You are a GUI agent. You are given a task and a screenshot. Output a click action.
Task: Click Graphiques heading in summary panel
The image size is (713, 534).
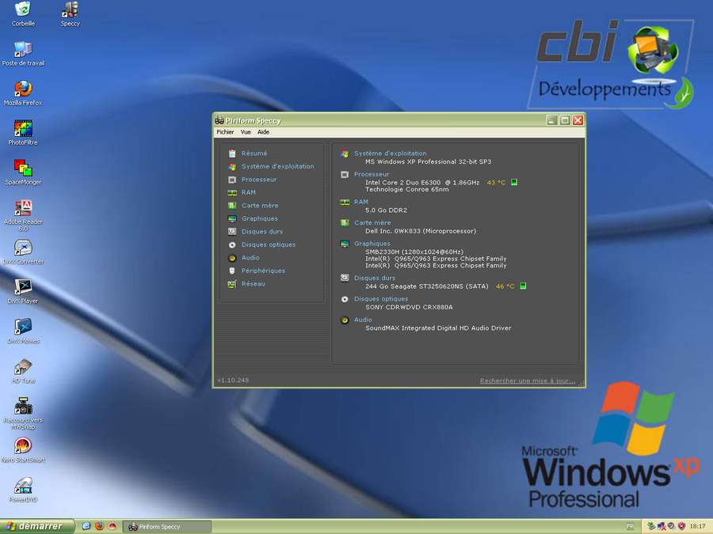(x=372, y=244)
